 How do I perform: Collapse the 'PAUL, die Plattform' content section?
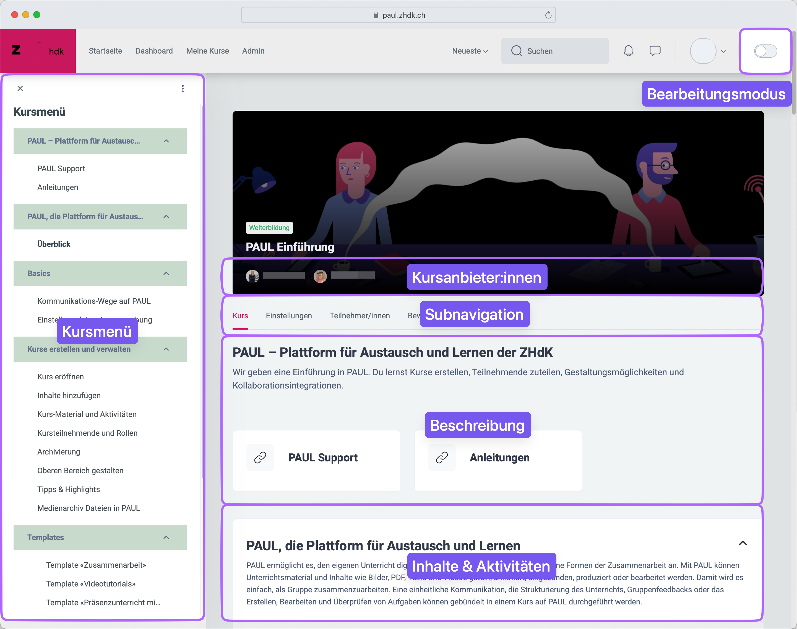point(743,543)
